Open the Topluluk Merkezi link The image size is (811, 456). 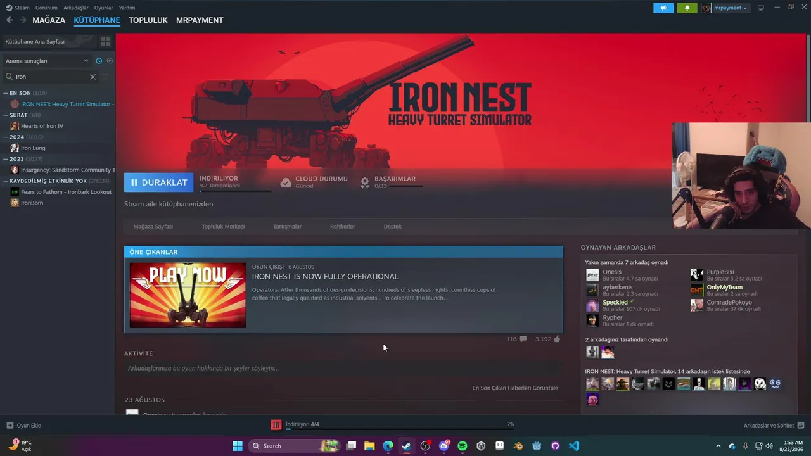pos(223,226)
